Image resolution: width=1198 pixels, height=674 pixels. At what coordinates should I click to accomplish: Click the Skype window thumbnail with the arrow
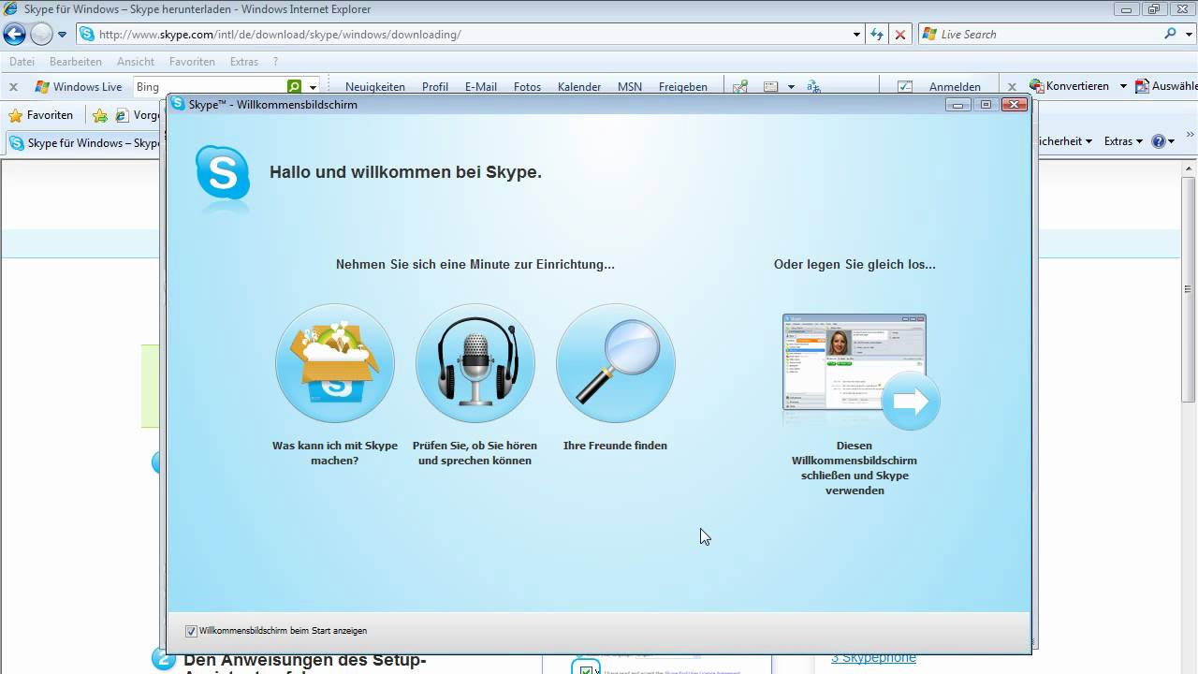(861, 372)
